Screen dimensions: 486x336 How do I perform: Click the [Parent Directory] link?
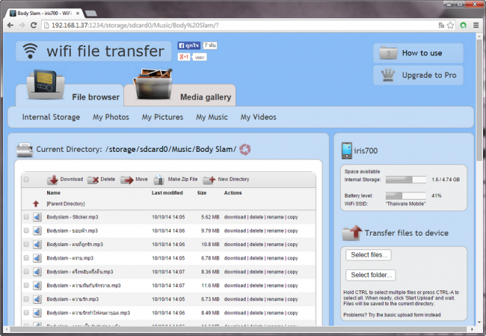pyautogui.click(x=66, y=204)
